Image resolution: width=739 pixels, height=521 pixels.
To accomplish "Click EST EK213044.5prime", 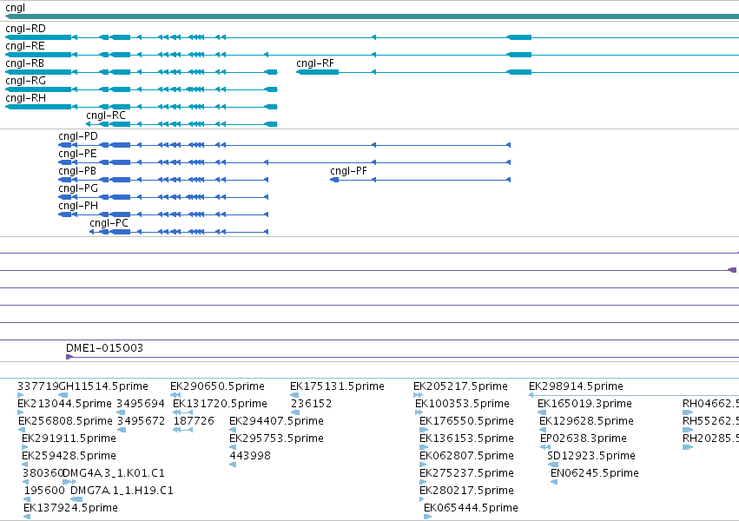I will pos(64,404).
